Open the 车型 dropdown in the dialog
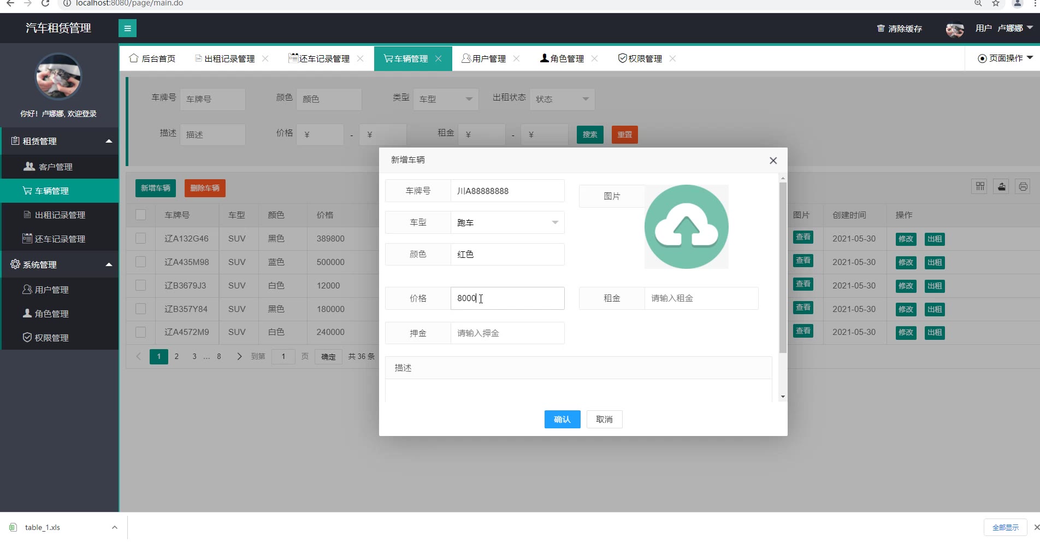 click(x=507, y=223)
